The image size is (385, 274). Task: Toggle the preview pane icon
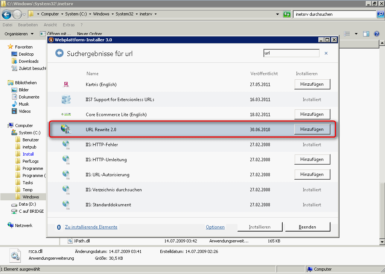366,34
